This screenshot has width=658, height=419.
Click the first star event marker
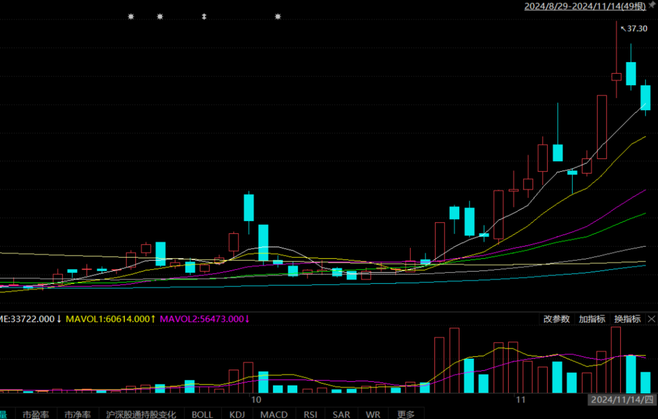click(x=131, y=17)
